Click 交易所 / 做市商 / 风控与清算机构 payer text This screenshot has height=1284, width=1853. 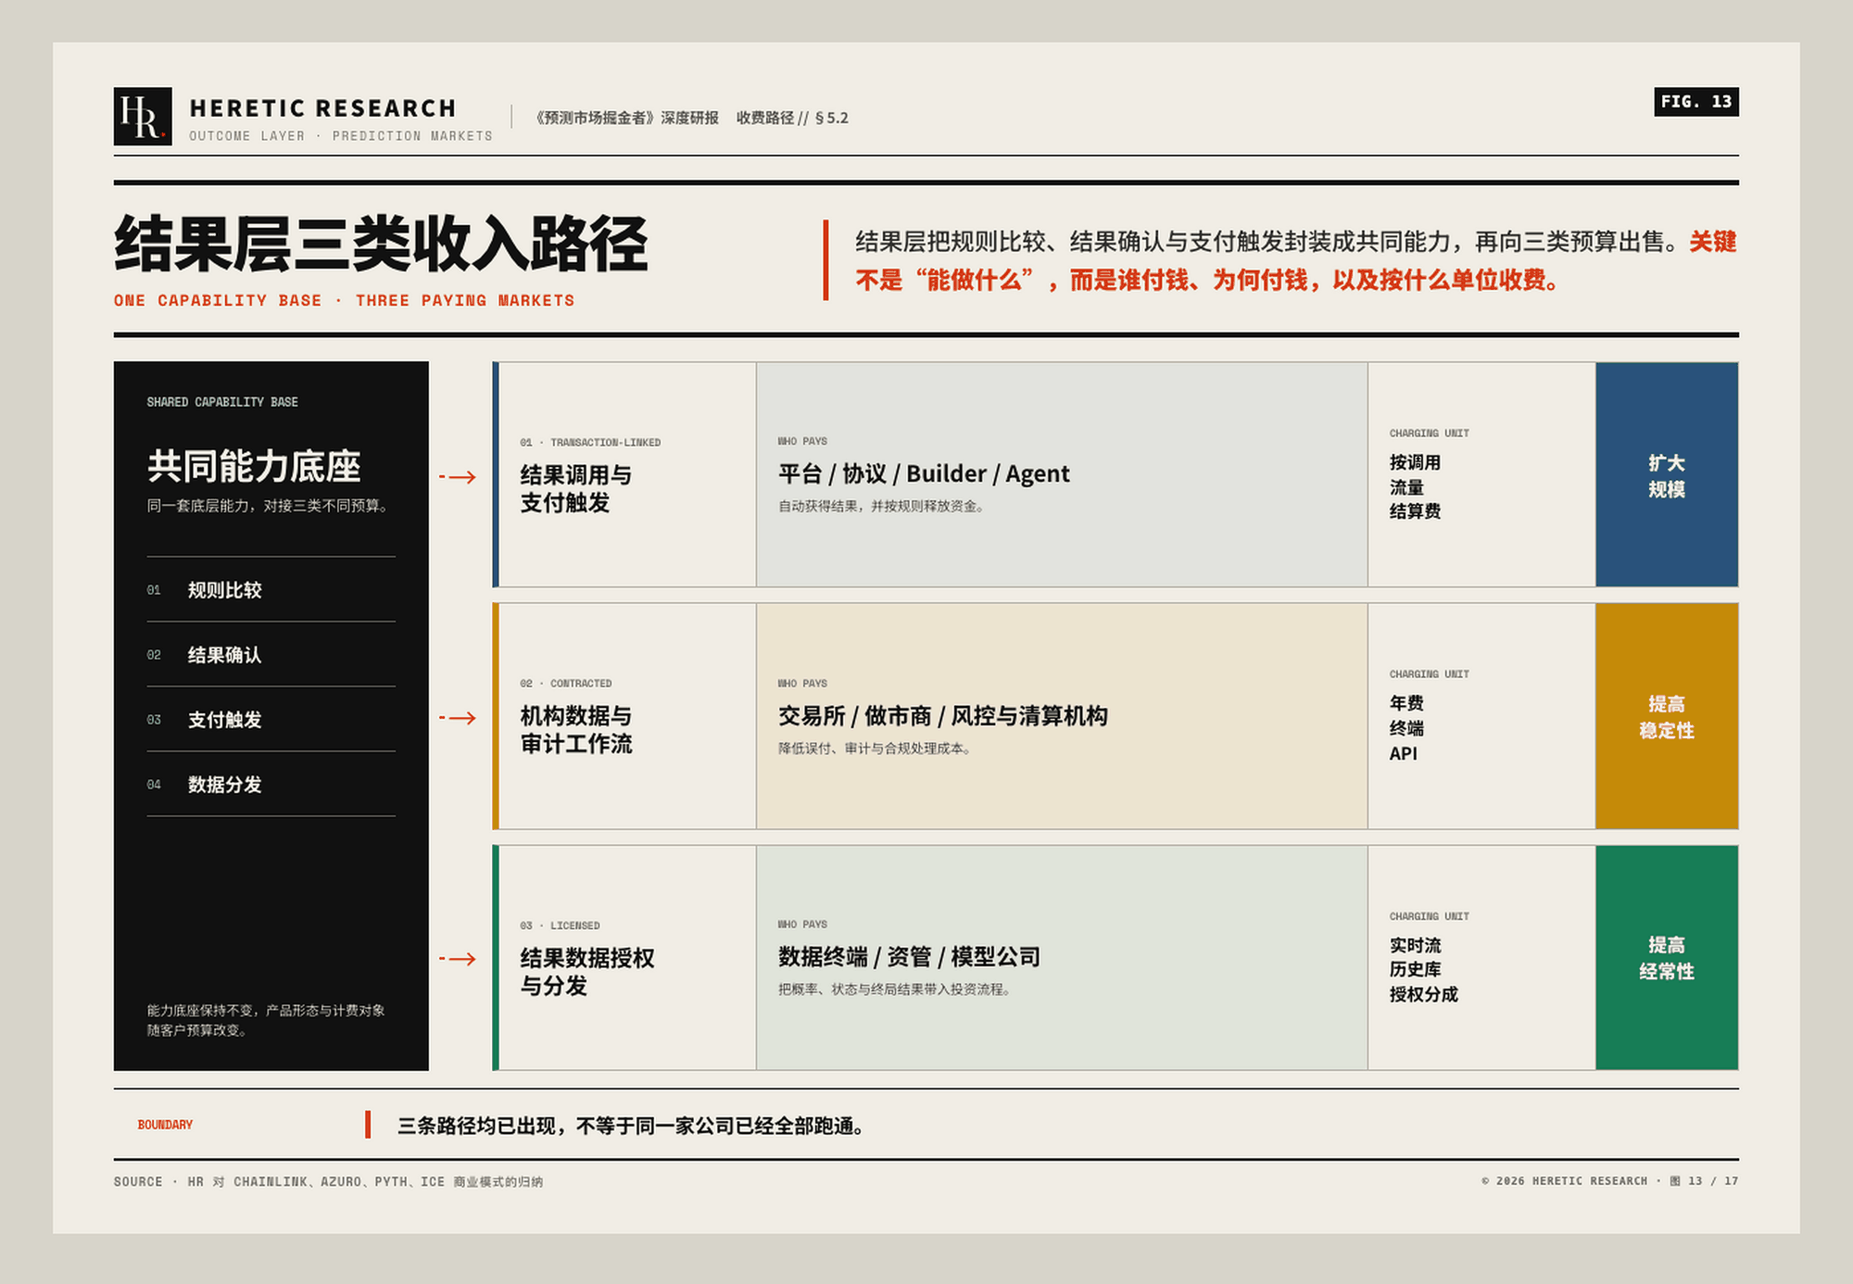pos(942,715)
